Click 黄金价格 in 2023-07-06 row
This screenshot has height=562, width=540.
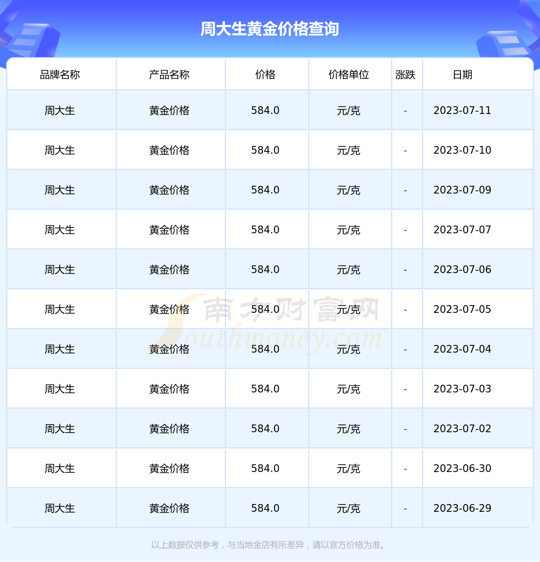[x=169, y=270]
